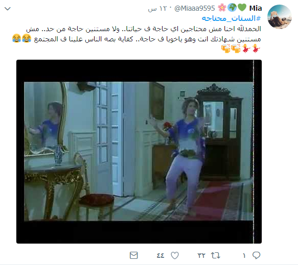This screenshot has height=265, width=298.
Task: Play the embedded video of the dancing woman
Action: (x=139, y=152)
